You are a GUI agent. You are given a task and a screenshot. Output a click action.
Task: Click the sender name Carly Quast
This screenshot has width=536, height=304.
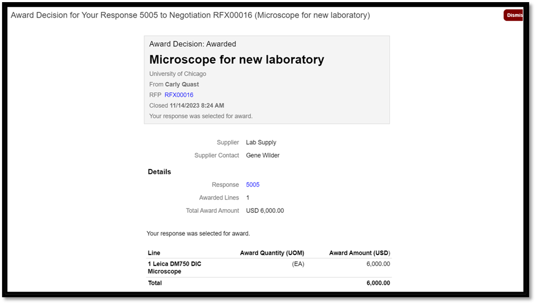click(182, 84)
